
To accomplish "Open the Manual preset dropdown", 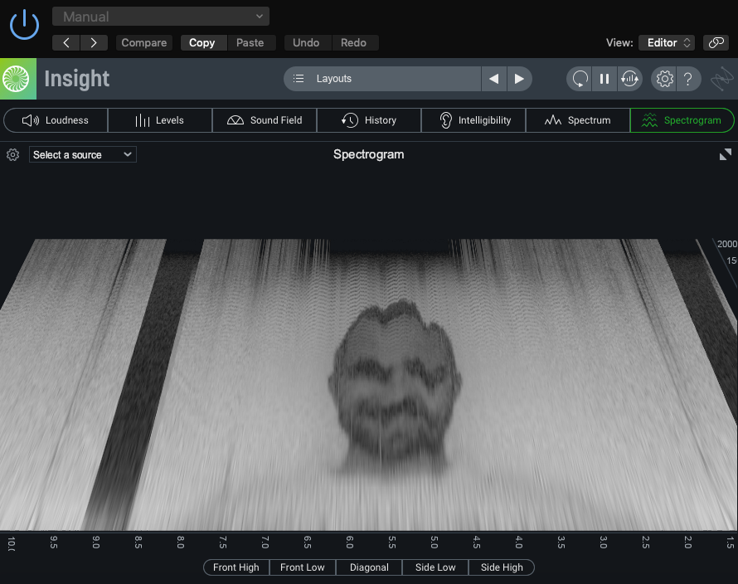I will pyautogui.click(x=161, y=17).
